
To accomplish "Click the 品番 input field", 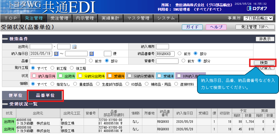I will [58, 61].
